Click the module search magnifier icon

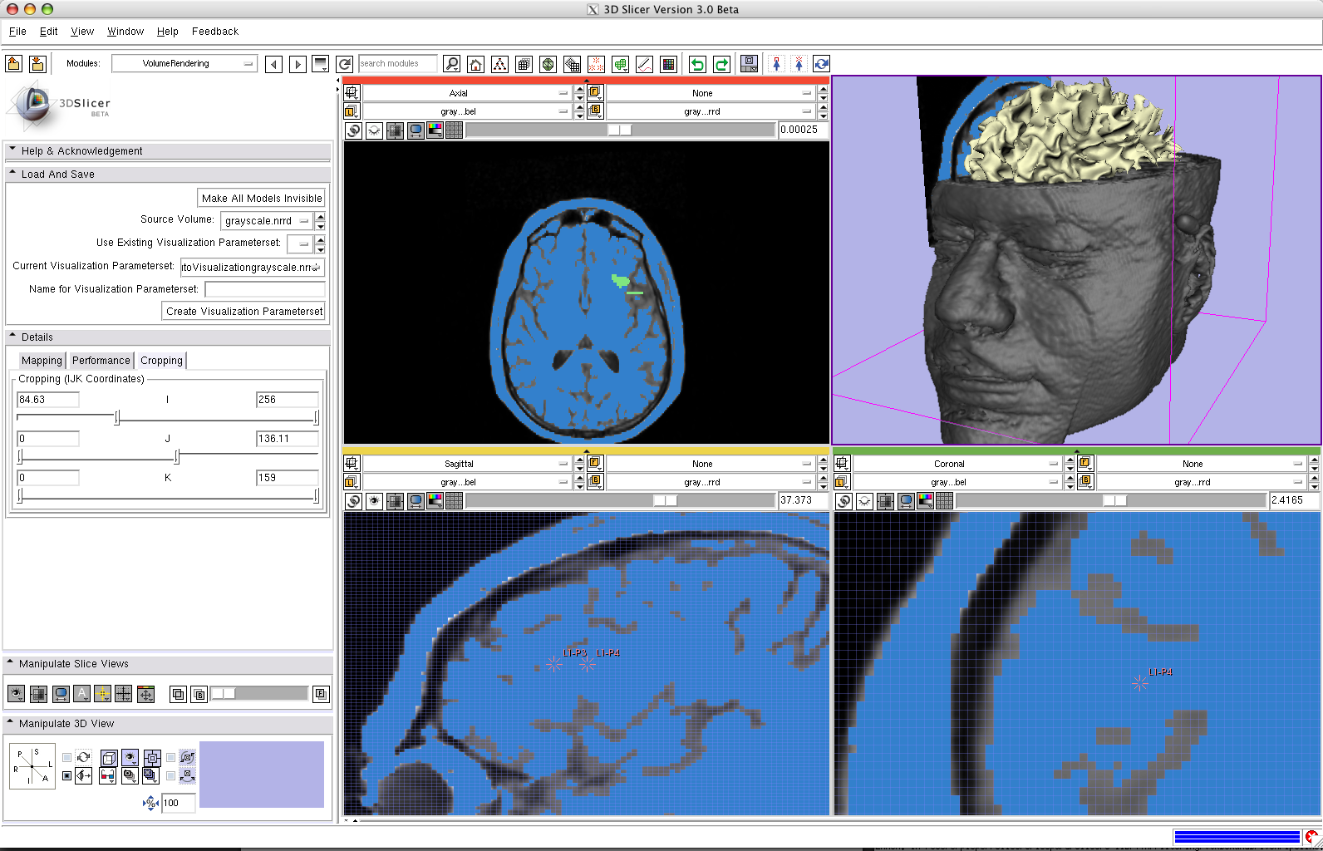(451, 64)
